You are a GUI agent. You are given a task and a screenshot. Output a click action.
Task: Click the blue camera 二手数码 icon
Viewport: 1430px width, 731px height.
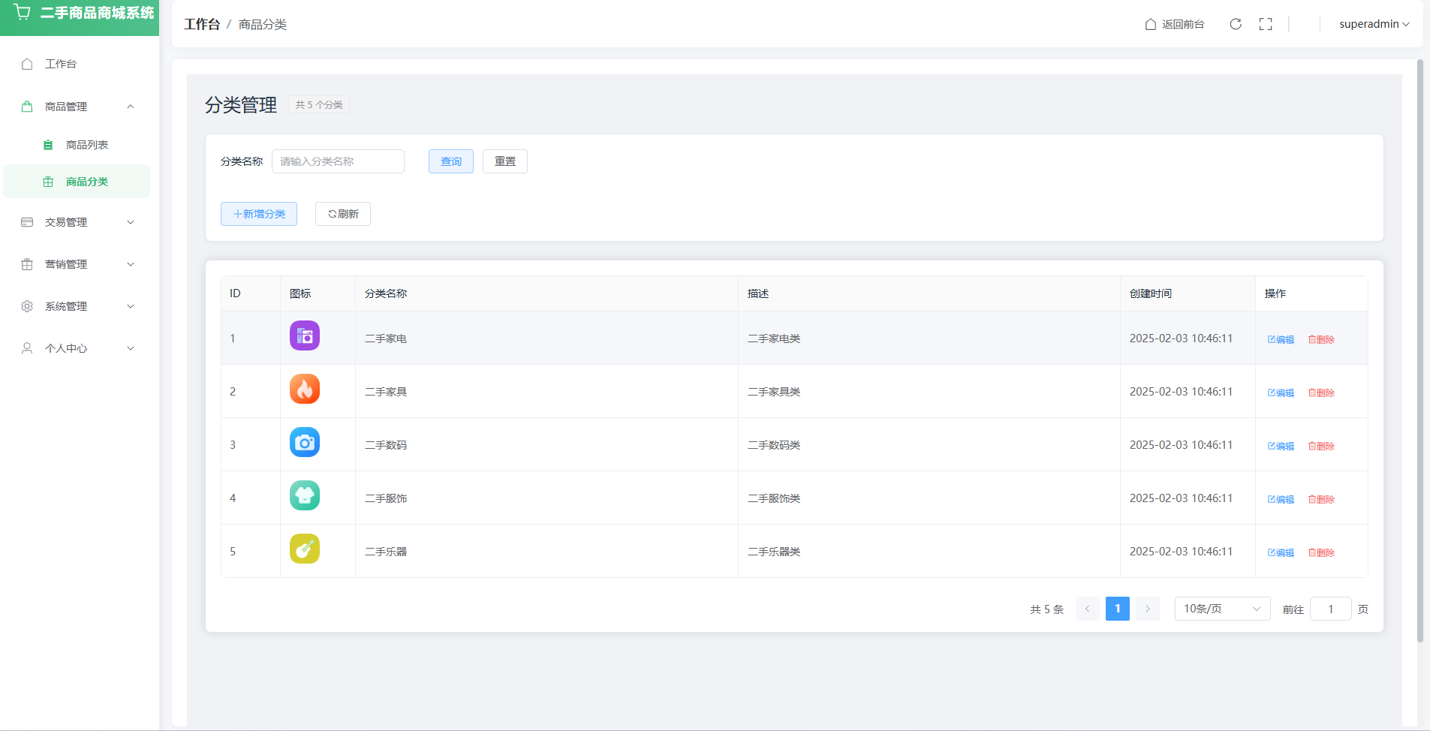click(305, 442)
